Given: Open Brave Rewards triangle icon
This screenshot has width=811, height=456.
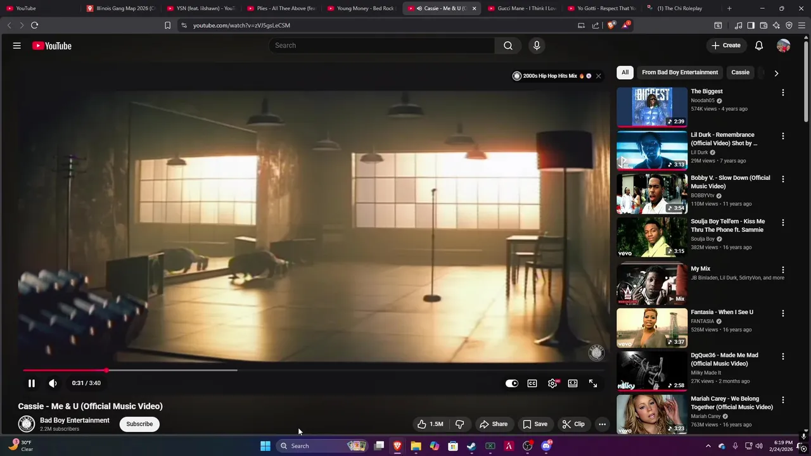Looking at the screenshot, I should point(626,25).
